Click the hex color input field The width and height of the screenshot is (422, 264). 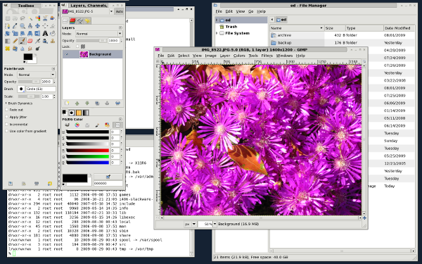108,183
